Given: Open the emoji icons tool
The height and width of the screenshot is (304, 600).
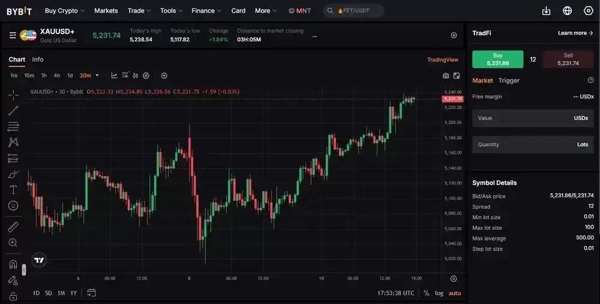Looking at the screenshot, I should (x=13, y=206).
